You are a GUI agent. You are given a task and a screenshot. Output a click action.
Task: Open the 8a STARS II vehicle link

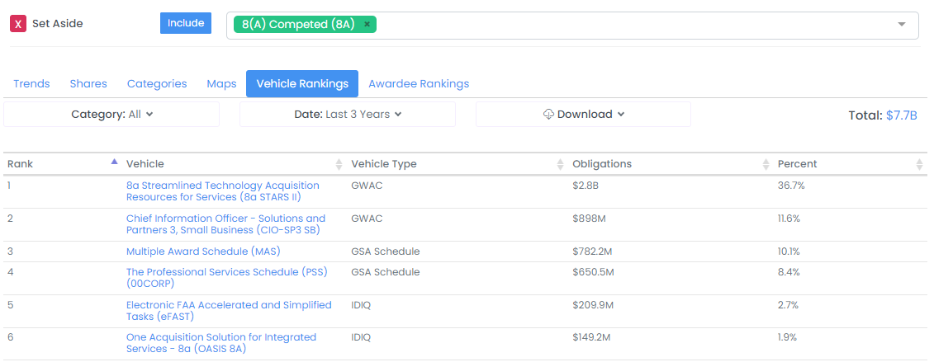click(223, 191)
